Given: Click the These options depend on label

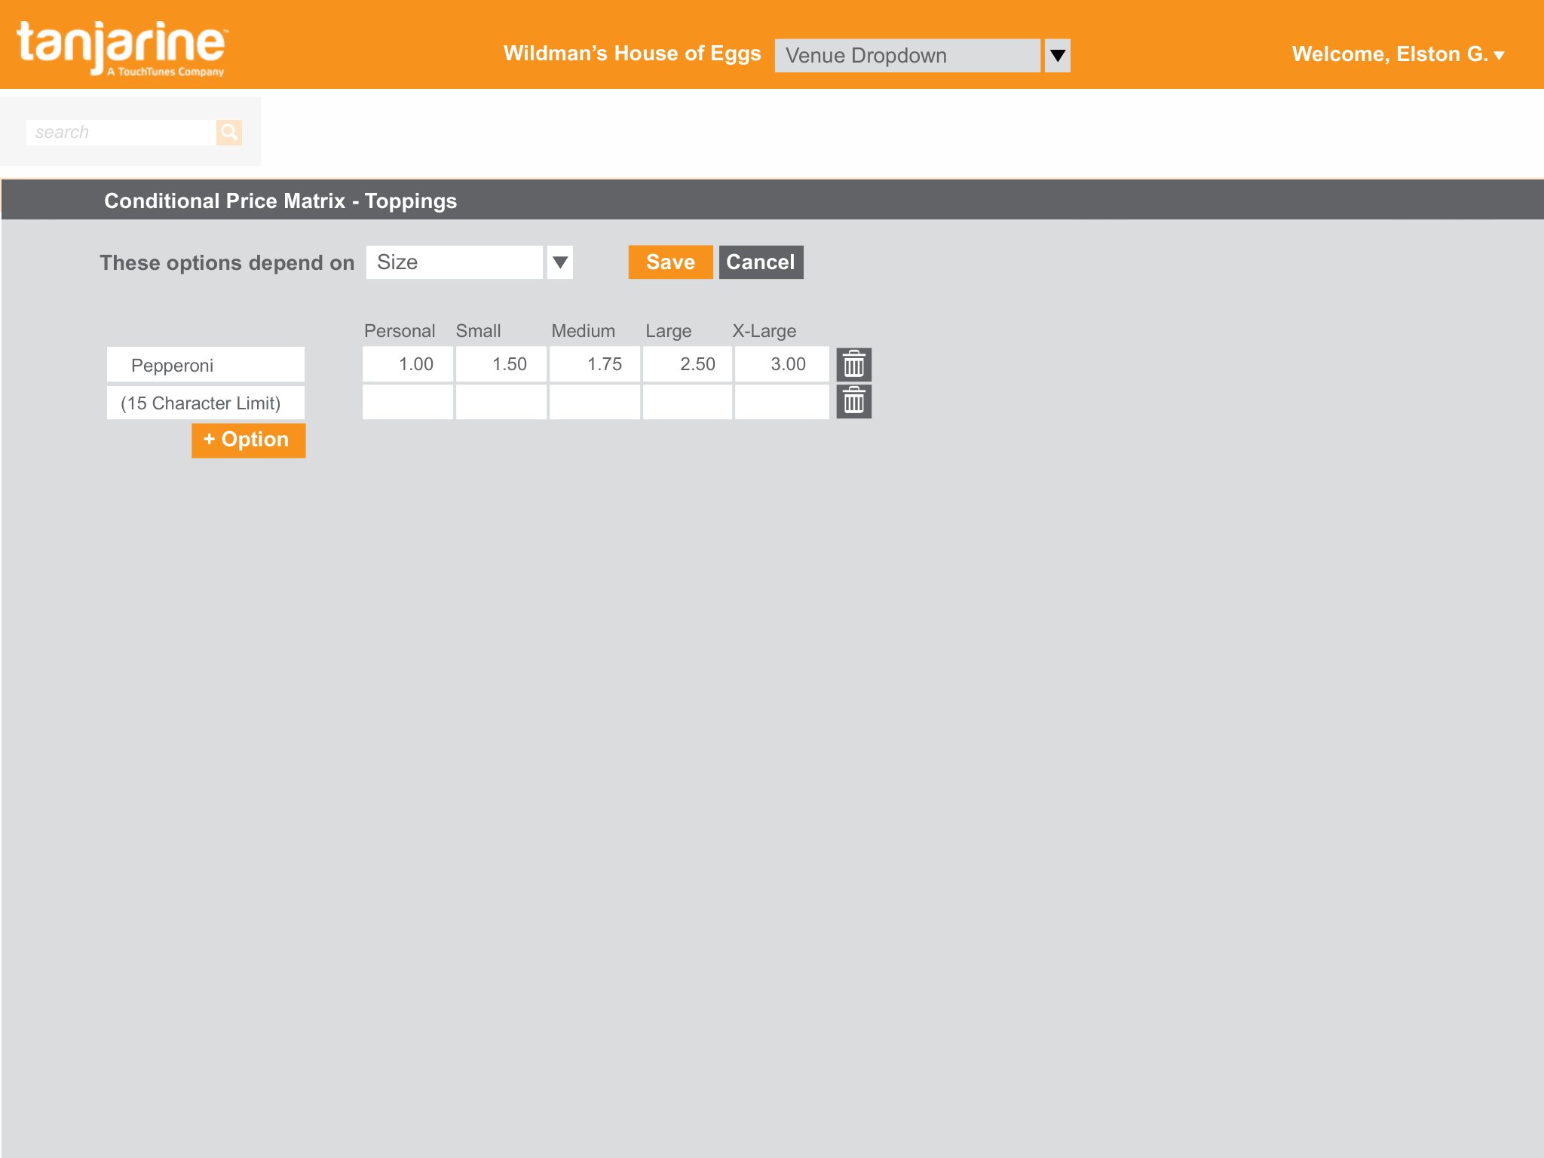Looking at the screenshot, I should 227,263.
